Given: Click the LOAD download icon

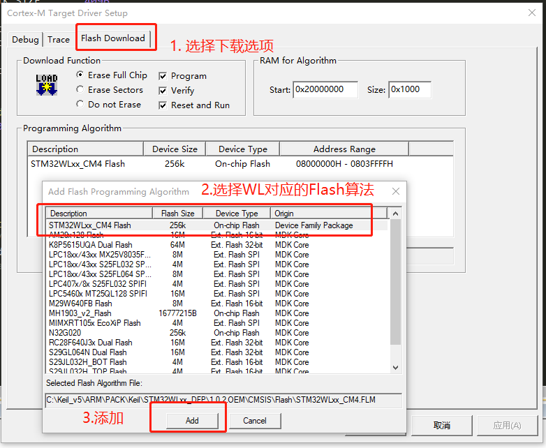Looking at the screenshot, I should tap(47, 85).
